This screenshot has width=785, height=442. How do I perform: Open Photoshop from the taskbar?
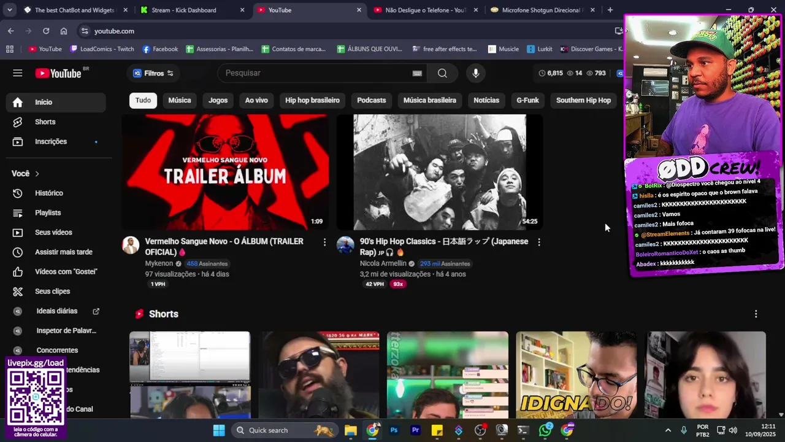tap(394, 430)
